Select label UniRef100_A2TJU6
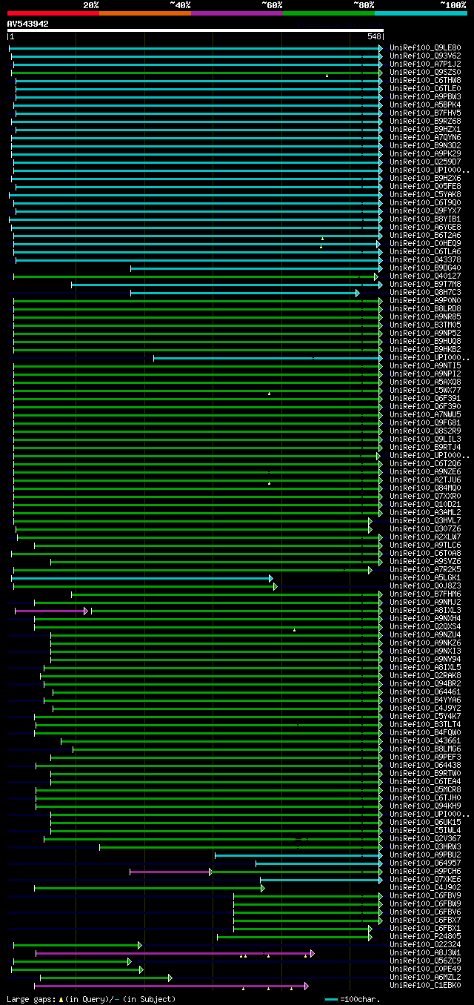 click(425, 480)
